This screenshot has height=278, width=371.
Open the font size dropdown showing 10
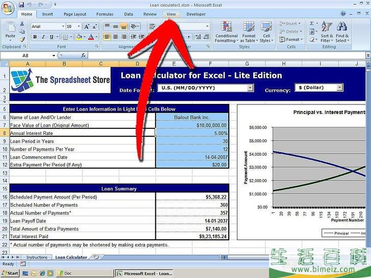tap(79, 26)
